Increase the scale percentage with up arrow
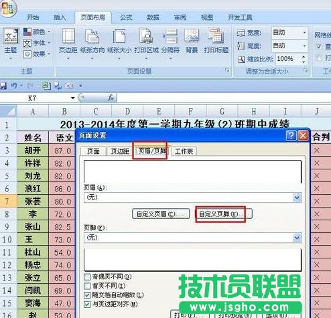The image size is (331, 318). (304, 57)
